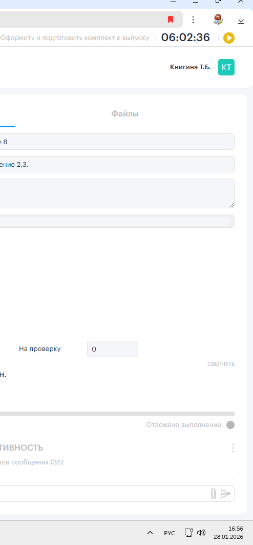Collapse section via СВЕРНУТЬ link
The height and width of the screenshot is (545, 253).
coord(221,364)
